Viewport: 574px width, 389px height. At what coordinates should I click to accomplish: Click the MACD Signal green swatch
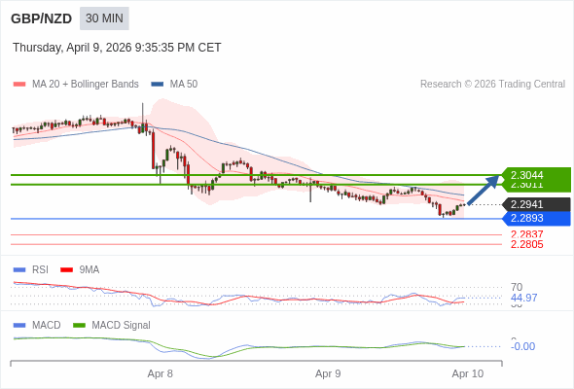(x=80, y=326)
